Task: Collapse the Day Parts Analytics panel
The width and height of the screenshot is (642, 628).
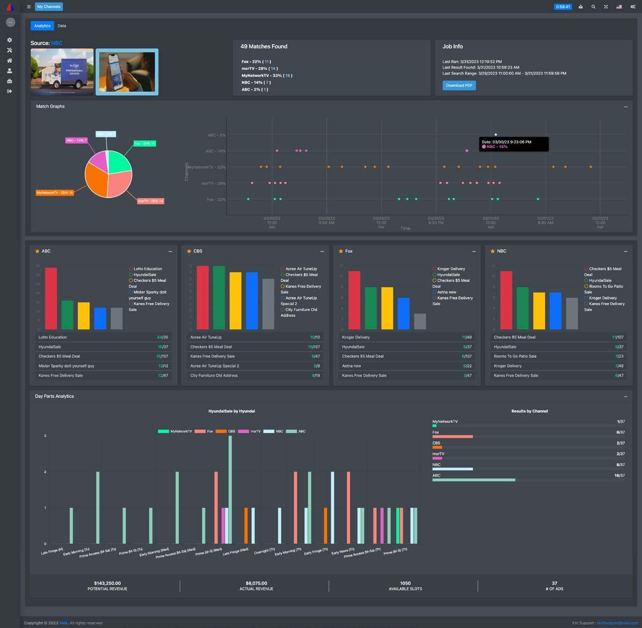Action: (625, 397)
